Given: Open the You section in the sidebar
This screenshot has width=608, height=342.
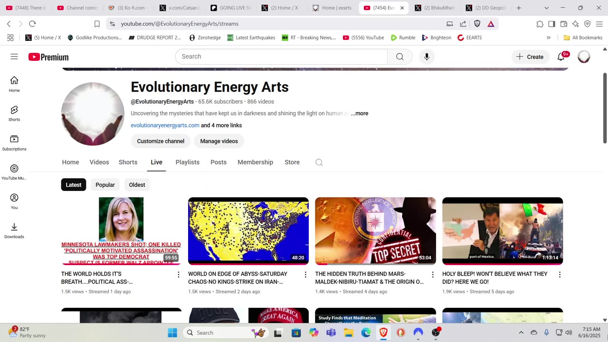Looking at the screenshot, I should coord(14,201).
